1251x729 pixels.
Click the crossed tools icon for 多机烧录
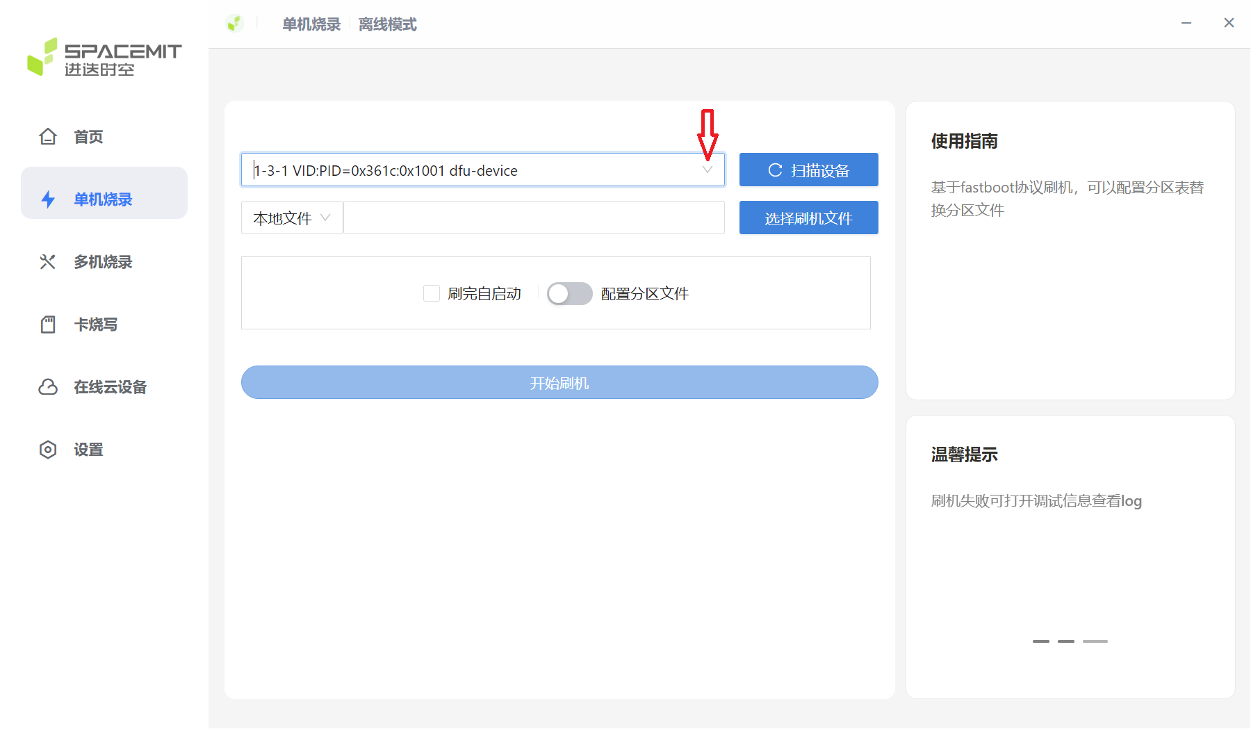click(47, 262)
